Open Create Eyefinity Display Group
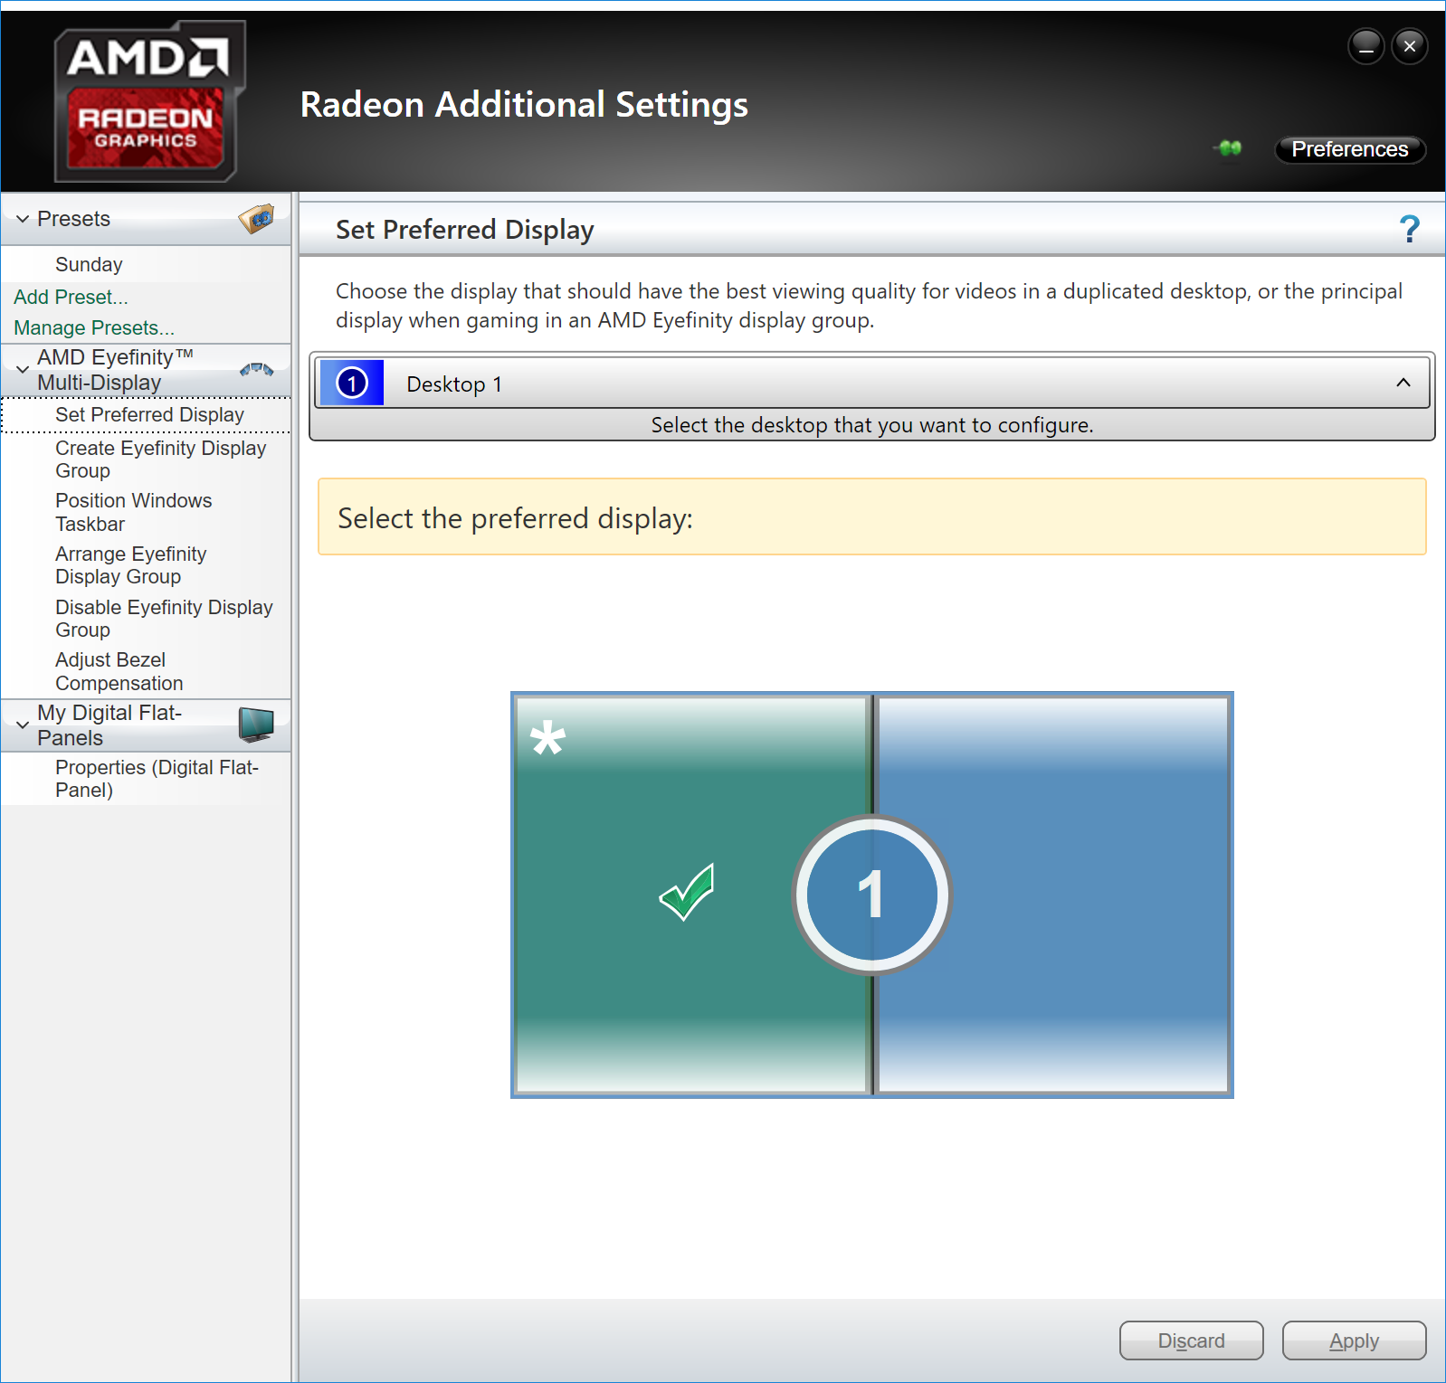 pyautogui.click(x=160, y=459)
